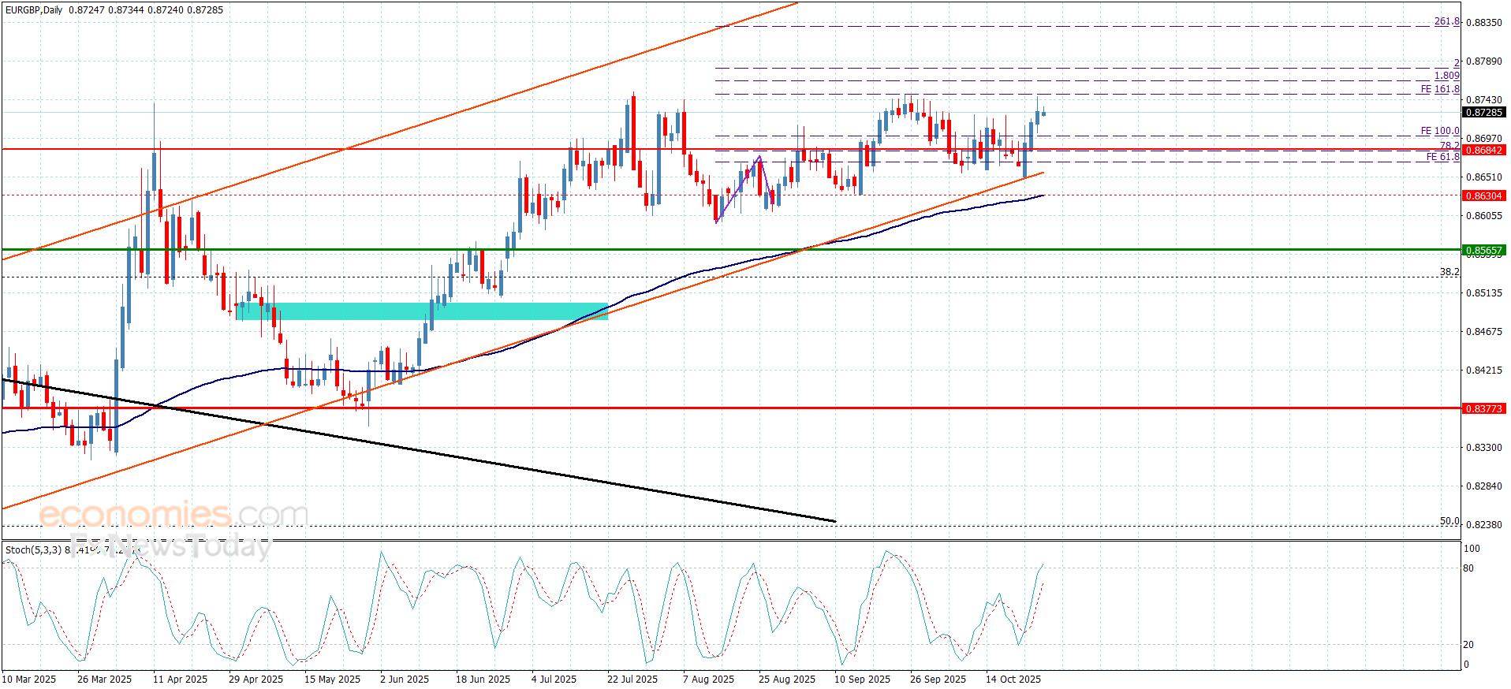Select the 22 Jul 2025 date label

pyautogui.click(x=632, y=679)
